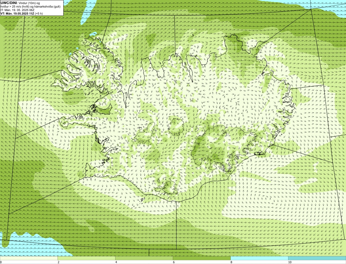Click the "8" label on the color scale
The image size is (346, 264).
tap(231, 262)
